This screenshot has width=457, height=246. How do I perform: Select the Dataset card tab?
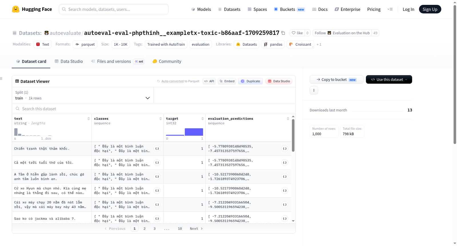[31, 61]
